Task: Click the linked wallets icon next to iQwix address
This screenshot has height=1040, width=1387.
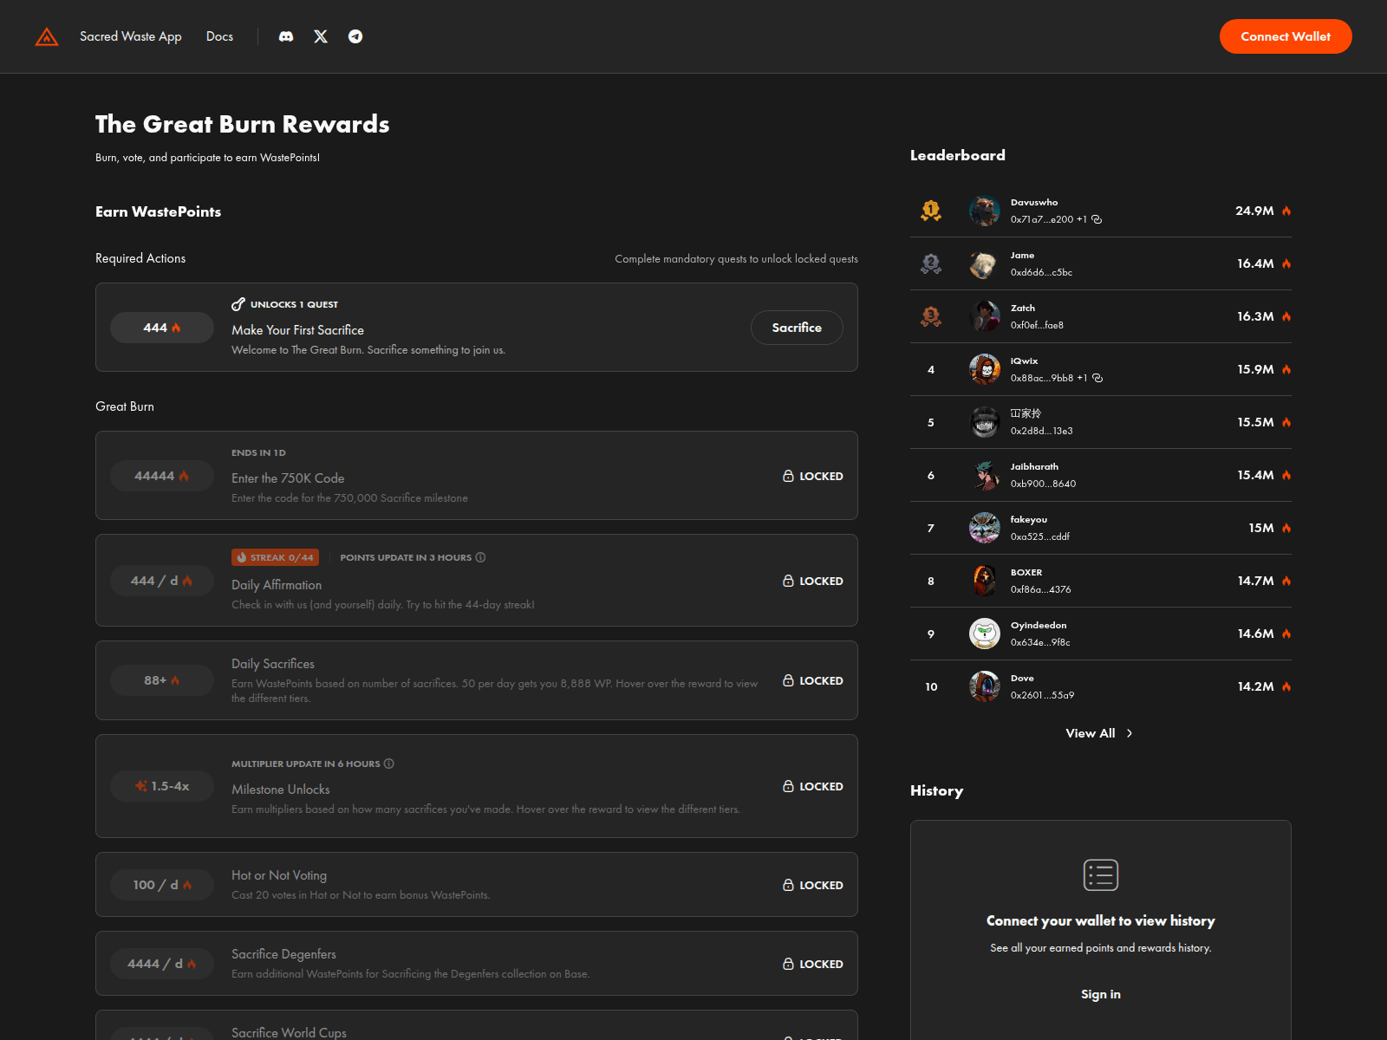Action: (1097, 378)
